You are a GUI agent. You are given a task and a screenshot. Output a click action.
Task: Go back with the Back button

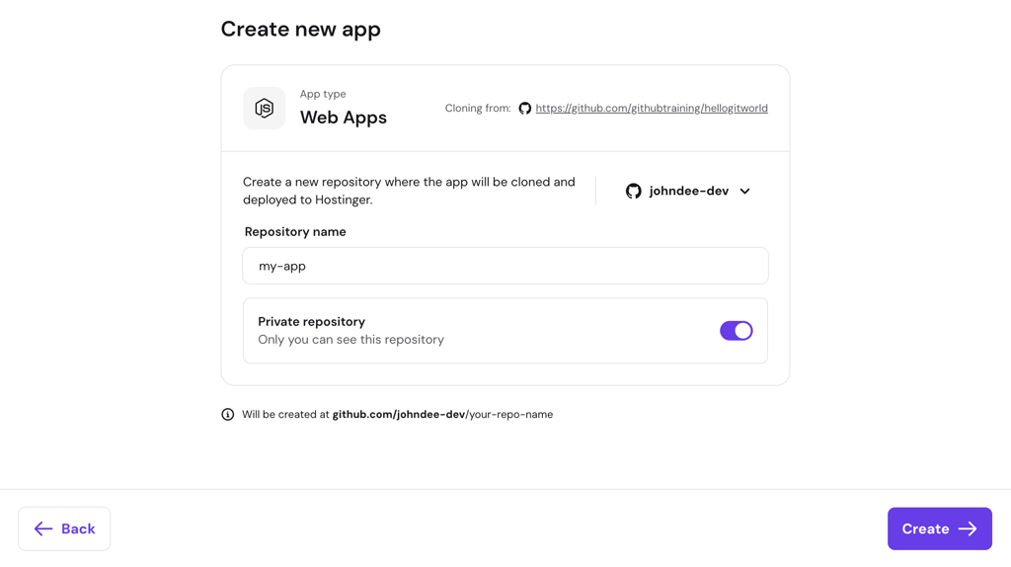[64, 528]
